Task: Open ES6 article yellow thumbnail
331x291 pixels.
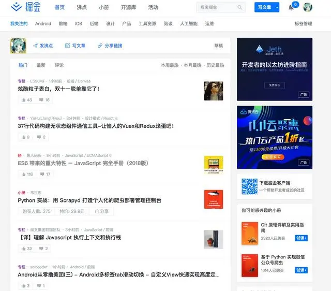Action: [214, 165]
